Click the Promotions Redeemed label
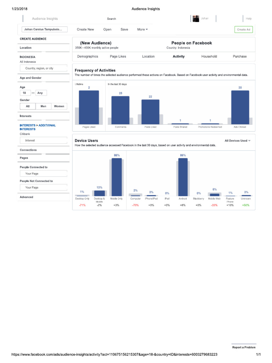272x363 pixels. click(x=210, y=127)
